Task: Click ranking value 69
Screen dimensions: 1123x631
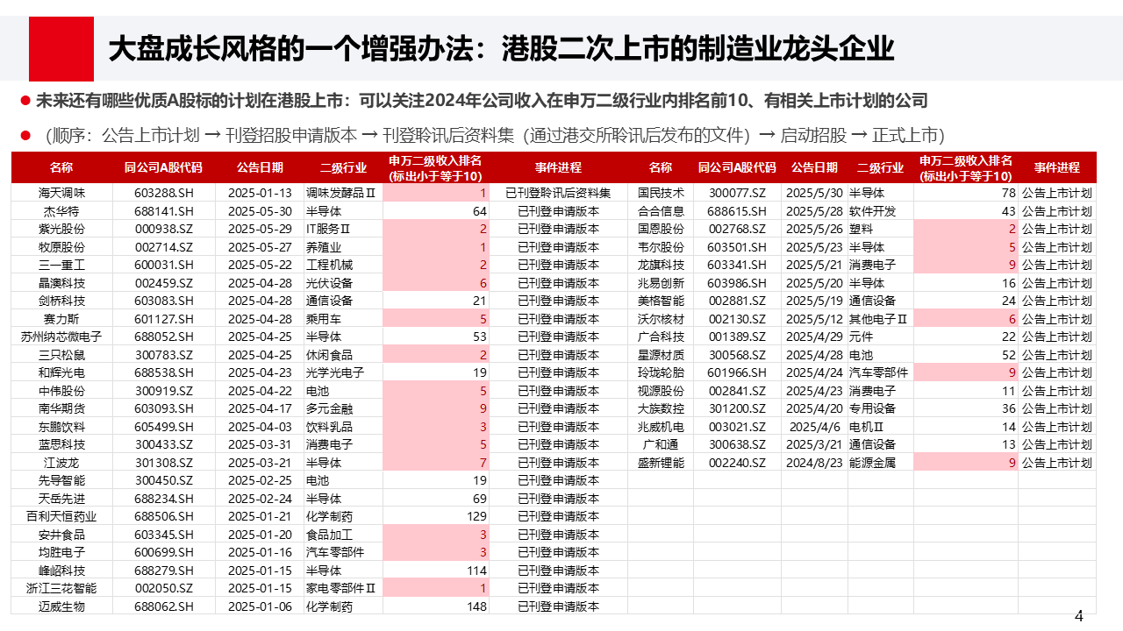Action: 479,499
